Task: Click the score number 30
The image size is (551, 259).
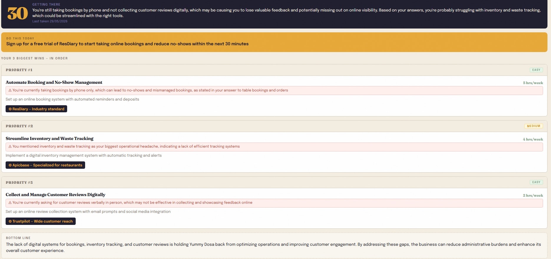Action: [x=18, y=13]
